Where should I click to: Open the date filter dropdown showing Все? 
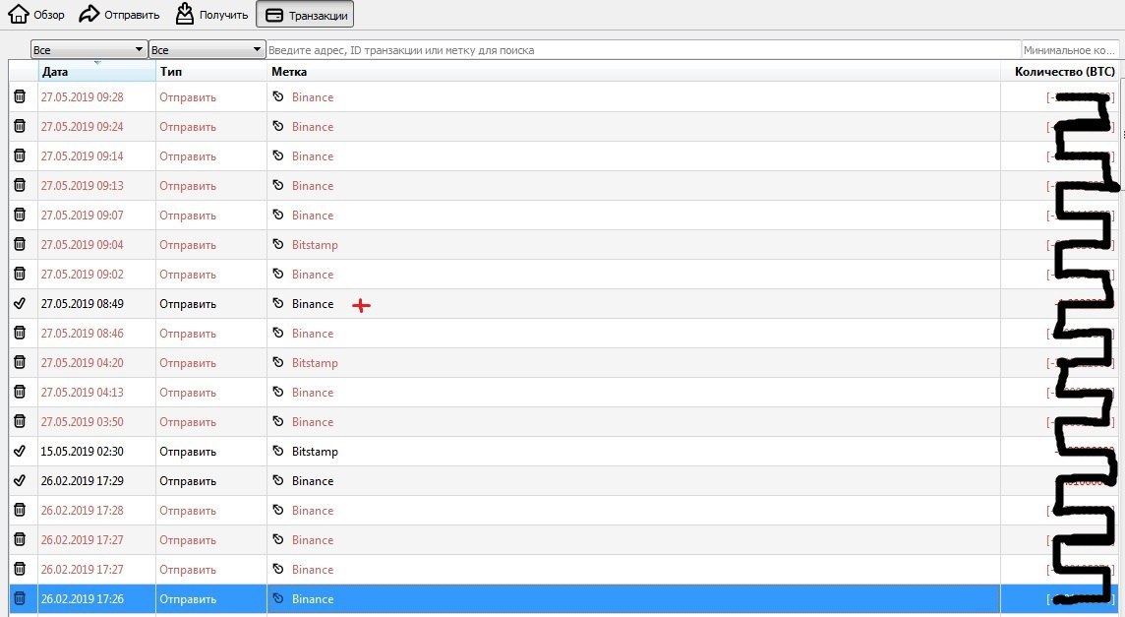[x=89, y=49]
